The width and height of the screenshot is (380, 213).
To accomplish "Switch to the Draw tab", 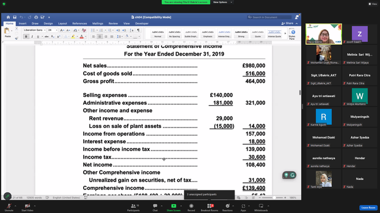I will (35, 24).
